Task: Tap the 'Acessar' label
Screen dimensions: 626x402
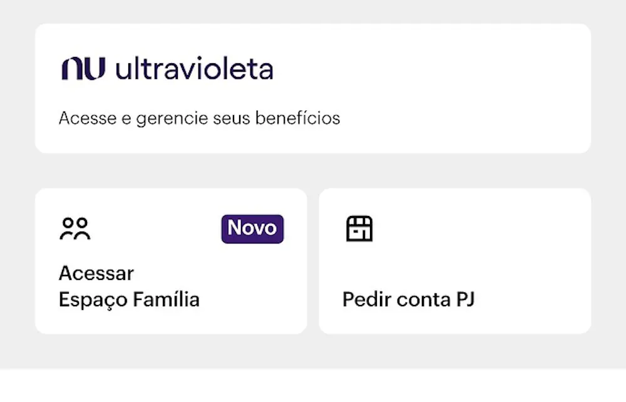Action: (x=96, y=274)
